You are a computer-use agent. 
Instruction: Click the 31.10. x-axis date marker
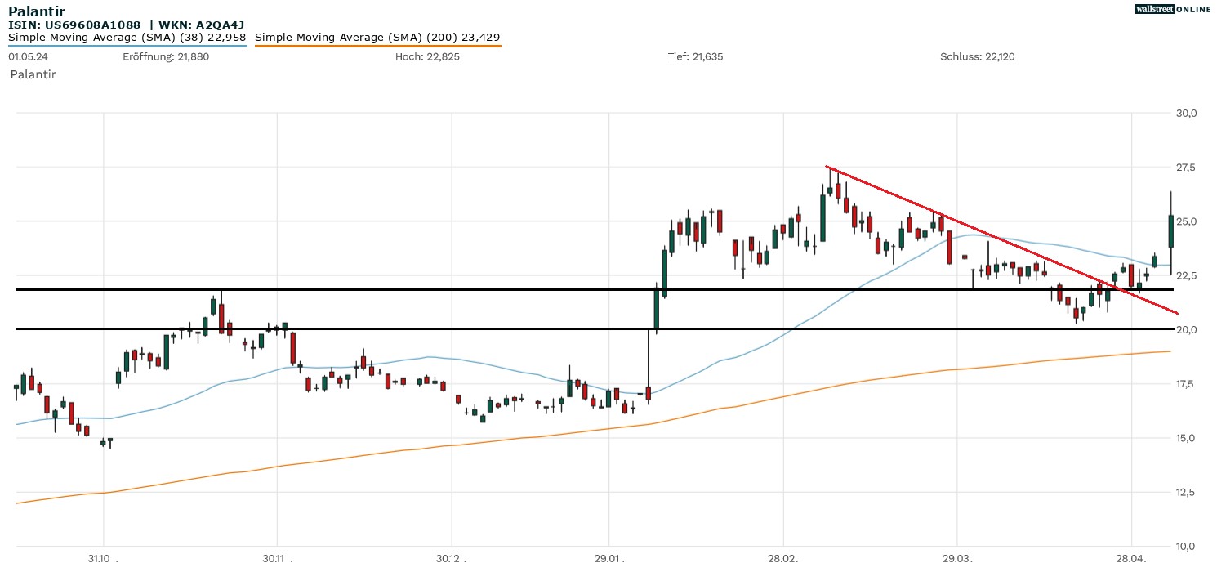coord(104,558)
